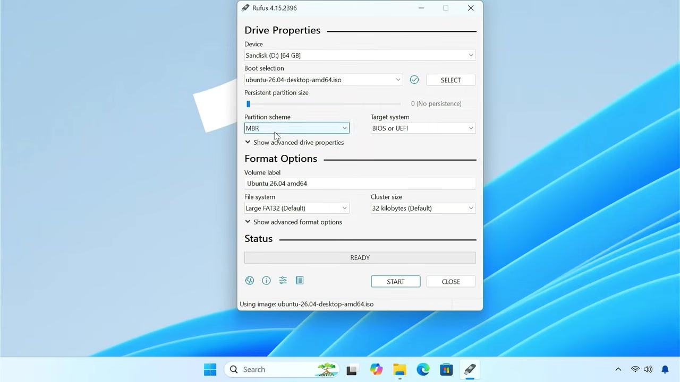The height and width of the screenshot is (382, 680).
Task: Open the Device dropdown showing Sandisk (D:)
Action: [x=360, y=55]
